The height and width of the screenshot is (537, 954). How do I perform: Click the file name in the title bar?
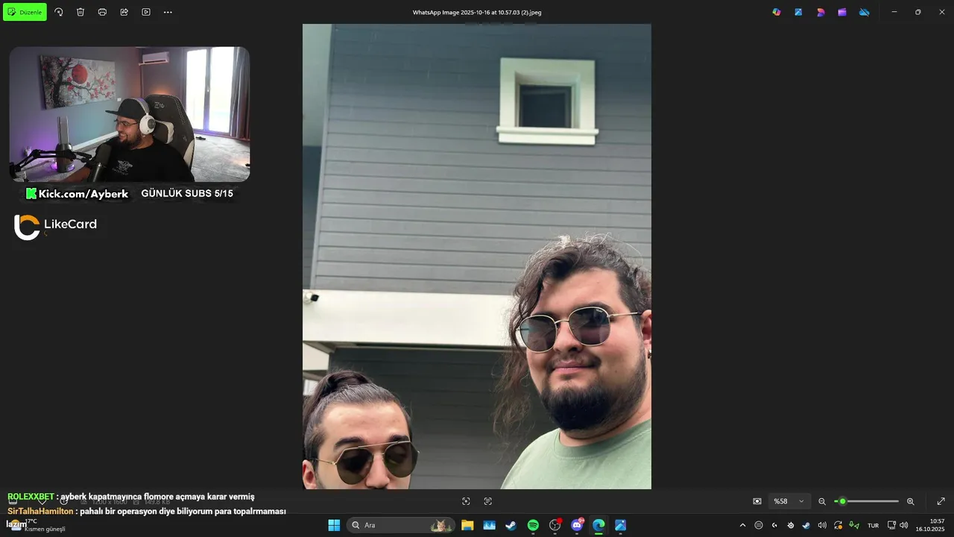coord(477,12)
